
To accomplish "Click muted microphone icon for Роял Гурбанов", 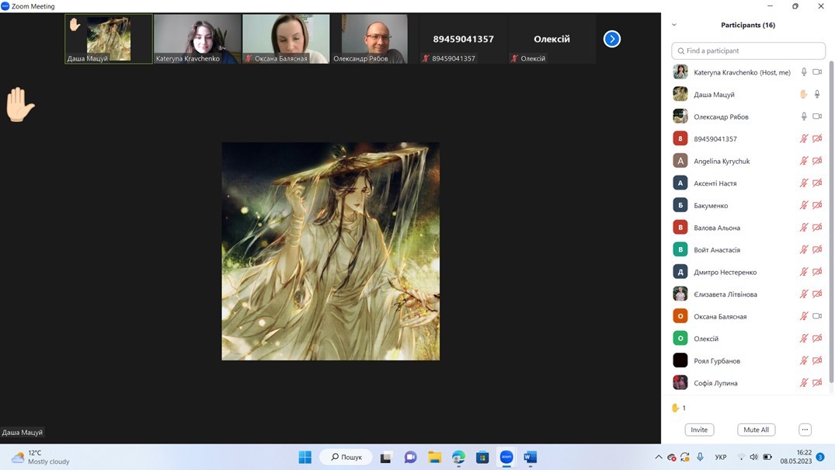I will (x=804, y=360).
